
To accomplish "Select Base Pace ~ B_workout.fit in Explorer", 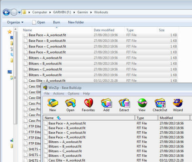I will [100, 41].
